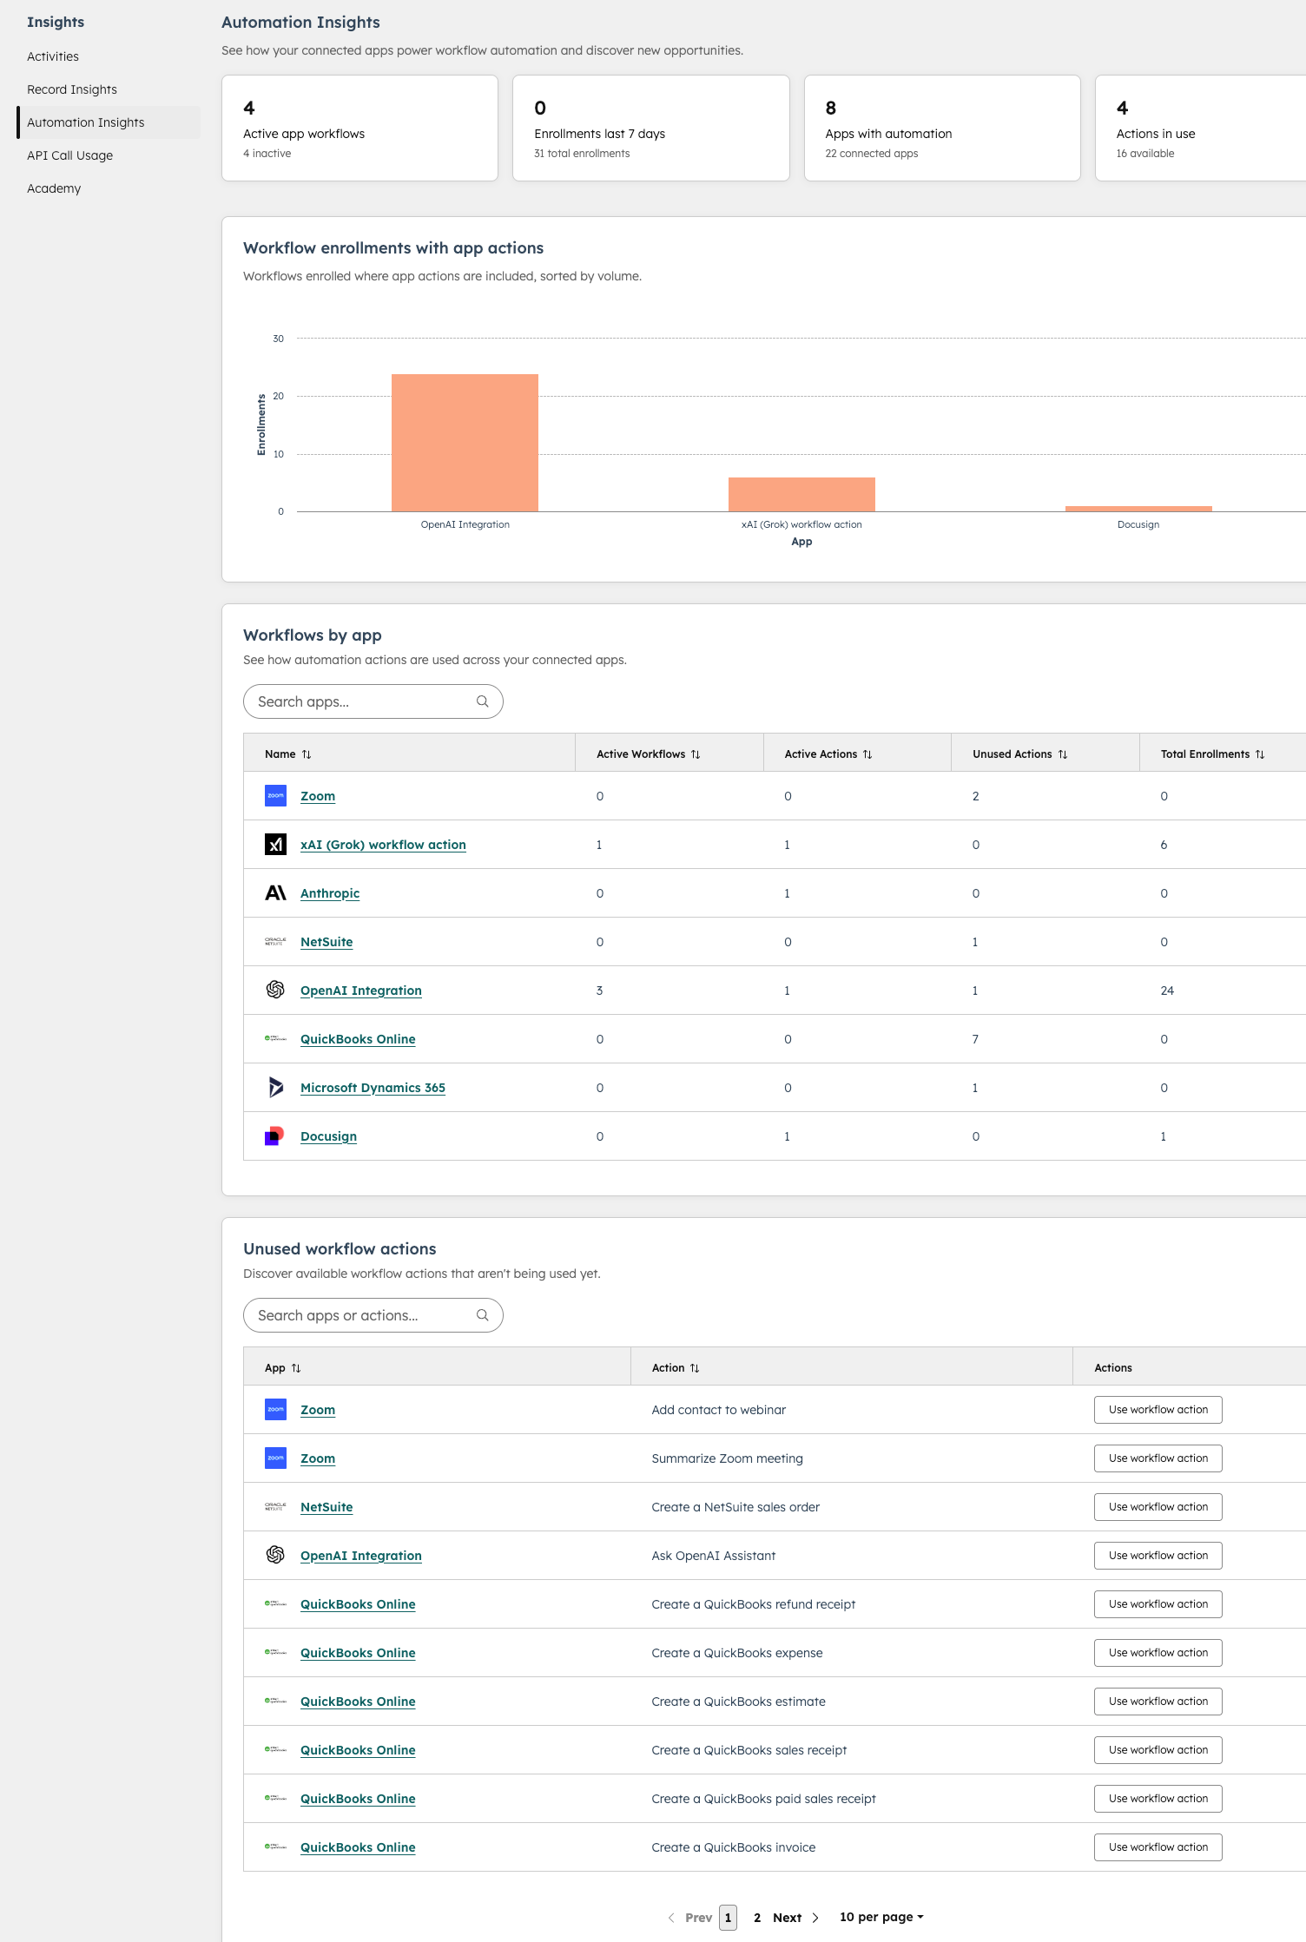Open NetSuite link in Workflows by app table

326,942
